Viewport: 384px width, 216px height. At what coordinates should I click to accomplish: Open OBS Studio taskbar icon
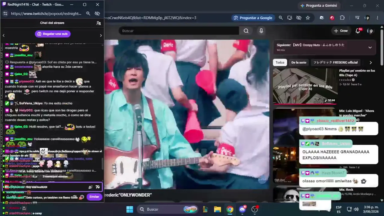(x=255, y=209)
